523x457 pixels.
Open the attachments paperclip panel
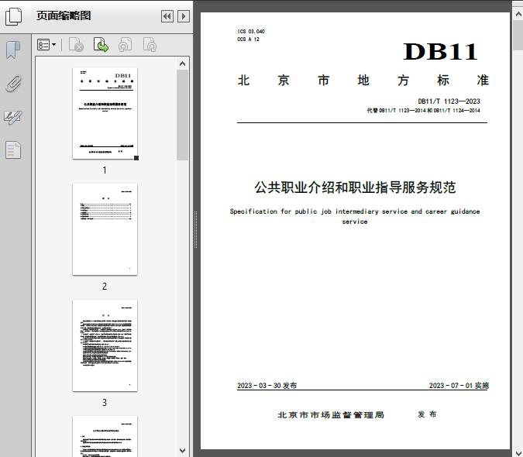[13, 84]
